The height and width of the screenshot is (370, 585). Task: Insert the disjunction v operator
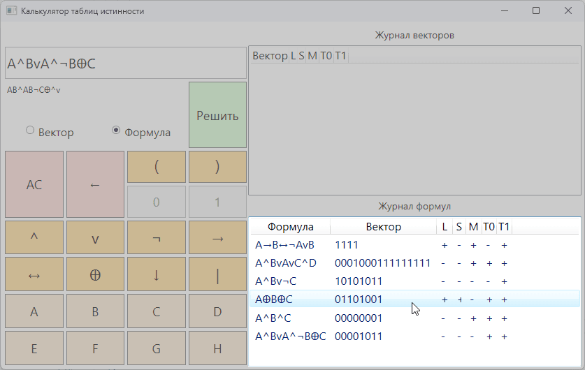(x=95, y=238)
